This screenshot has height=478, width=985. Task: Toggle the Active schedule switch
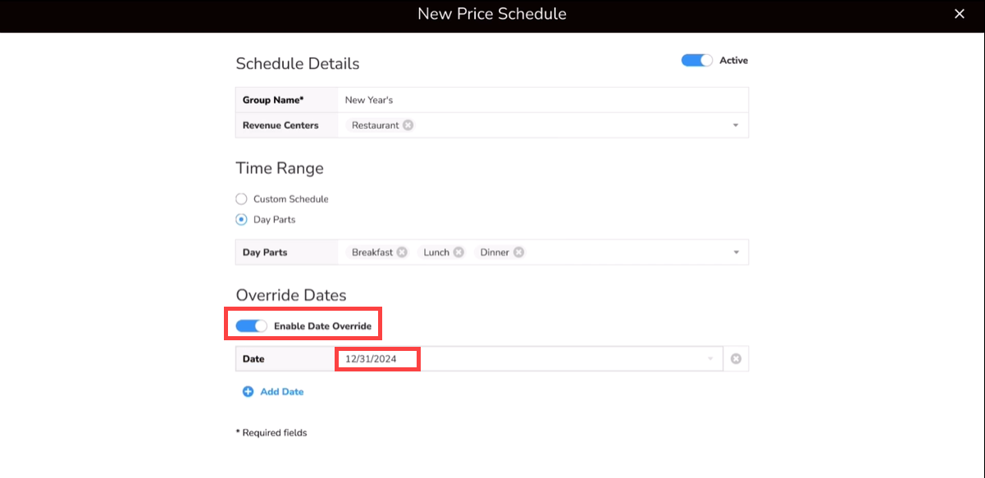click(x=696, y=61)
